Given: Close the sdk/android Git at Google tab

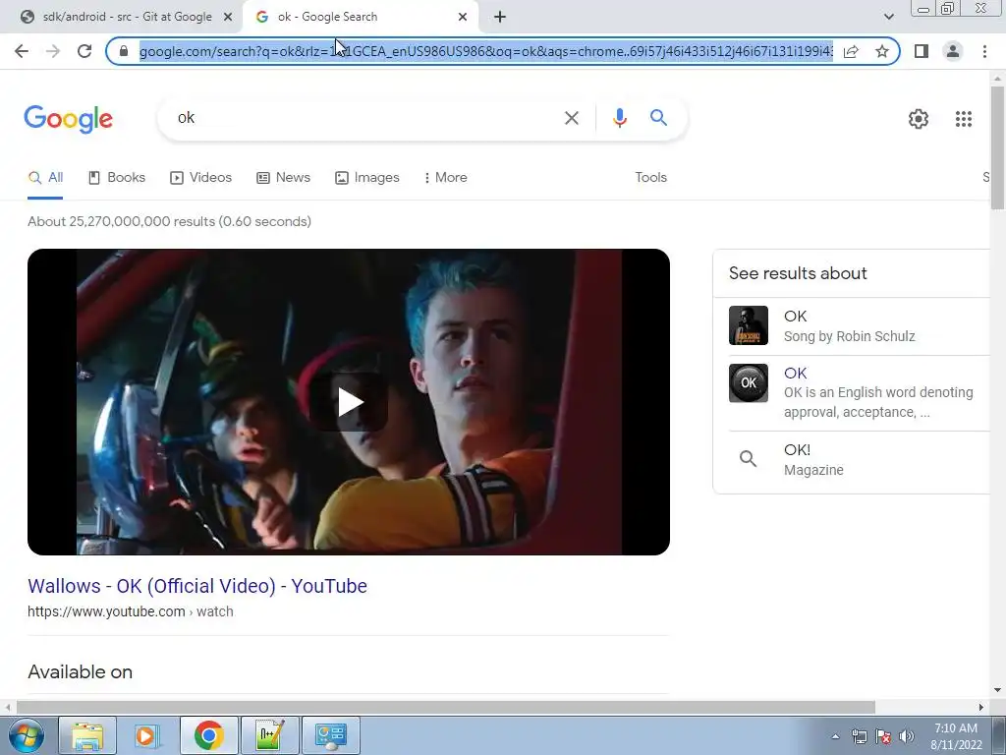Looking at the screenshot, I should point(228,18).
